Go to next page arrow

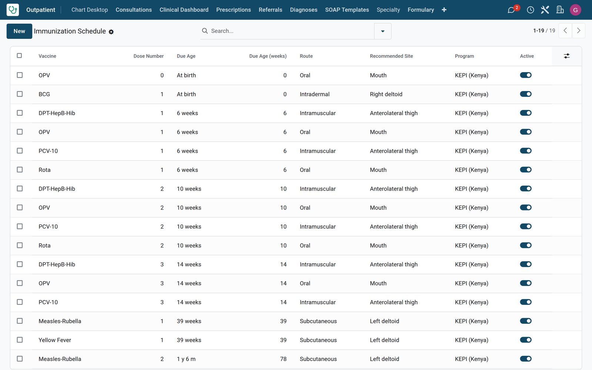point(579,31)
